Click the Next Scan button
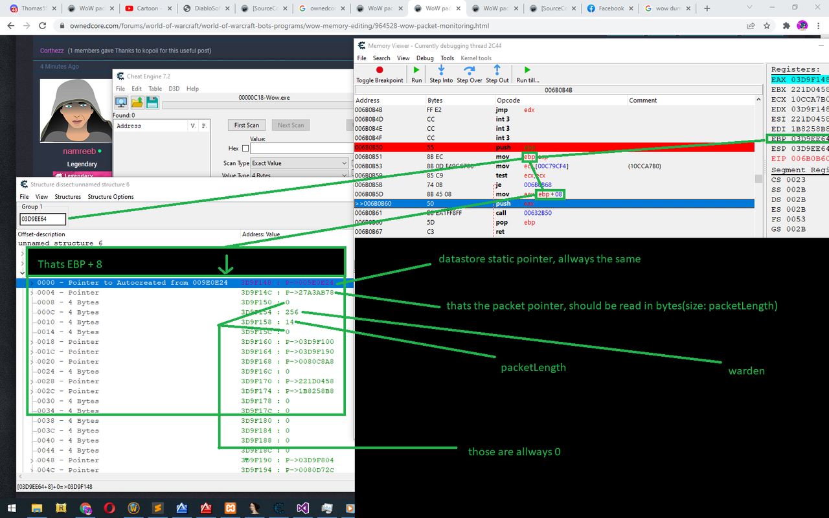The height and width of the screenshot is (518, 829). 291,125
